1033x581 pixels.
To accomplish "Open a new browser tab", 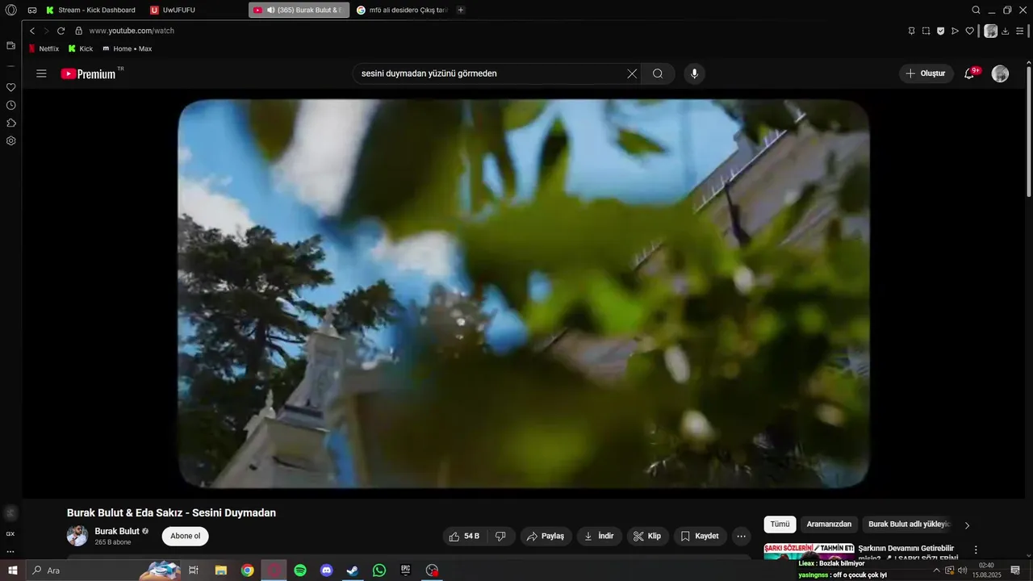I will pyautogui.click(x=461, y=10).
